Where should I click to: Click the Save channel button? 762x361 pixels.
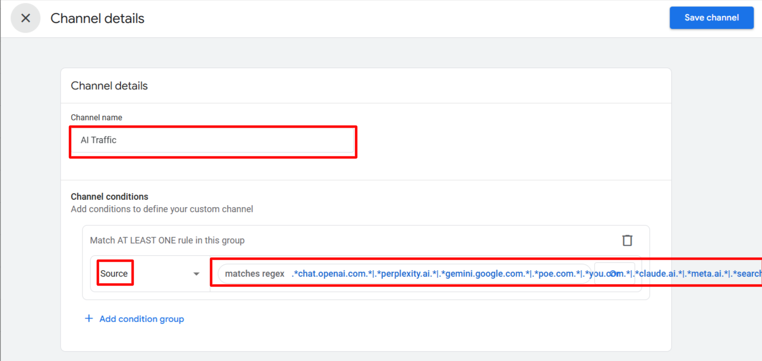[711, 18]
